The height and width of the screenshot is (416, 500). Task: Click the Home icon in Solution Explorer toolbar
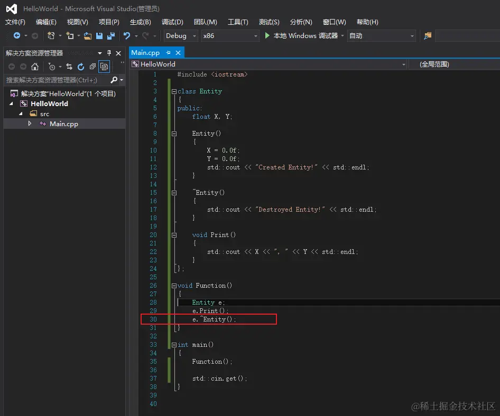point(35,67)
